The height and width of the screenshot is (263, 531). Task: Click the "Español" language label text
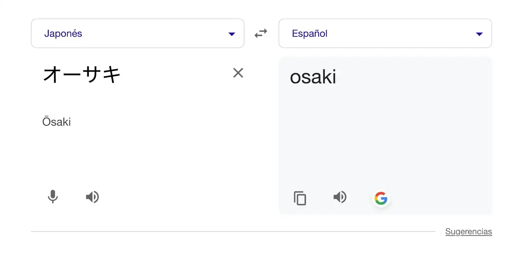pyautogui.click(x=309, y=33)
